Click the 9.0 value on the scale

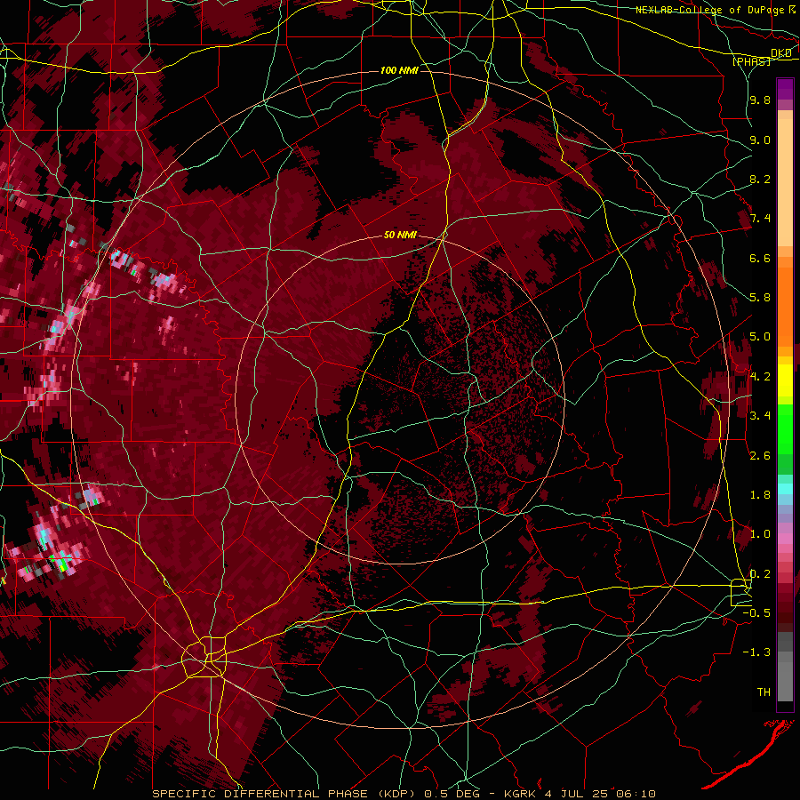[x=760, y=140]
